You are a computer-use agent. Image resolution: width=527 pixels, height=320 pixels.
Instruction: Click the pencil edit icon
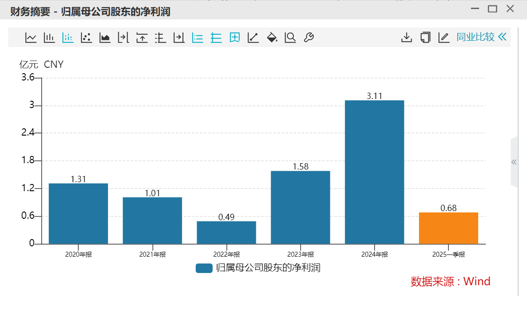pos(444,38)
